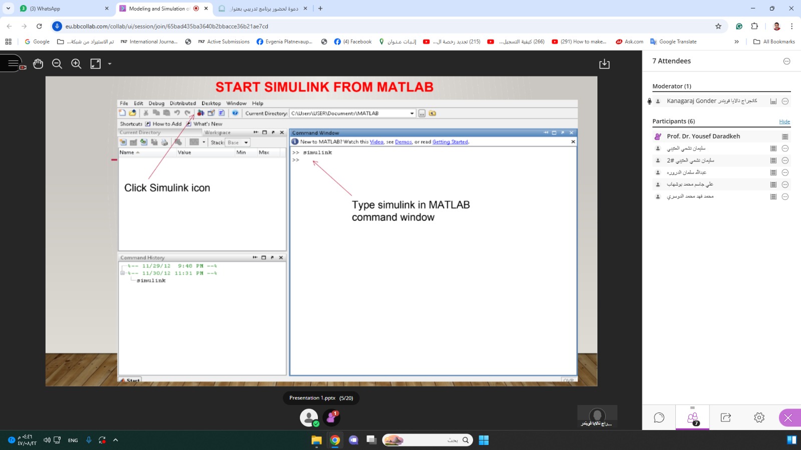Download the shared presentation file
This screenshot has width=801, height=450.
[604, 63]
